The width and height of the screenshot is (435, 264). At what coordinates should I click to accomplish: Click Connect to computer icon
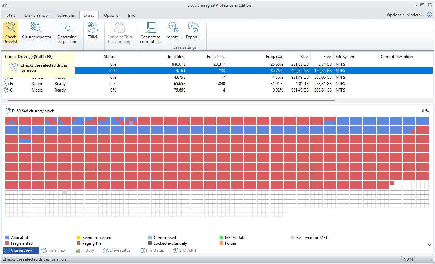coord(150,27)
